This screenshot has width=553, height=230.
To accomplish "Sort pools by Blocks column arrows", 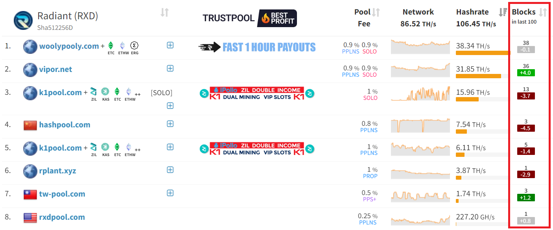I will 543,13.
